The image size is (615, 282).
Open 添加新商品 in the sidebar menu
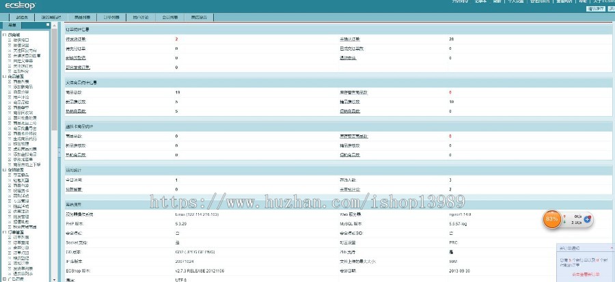click(23, 87)
